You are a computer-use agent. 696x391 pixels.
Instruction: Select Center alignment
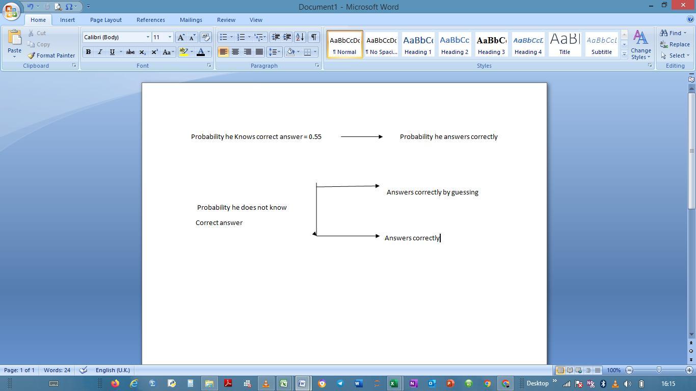tap(235, 52)
